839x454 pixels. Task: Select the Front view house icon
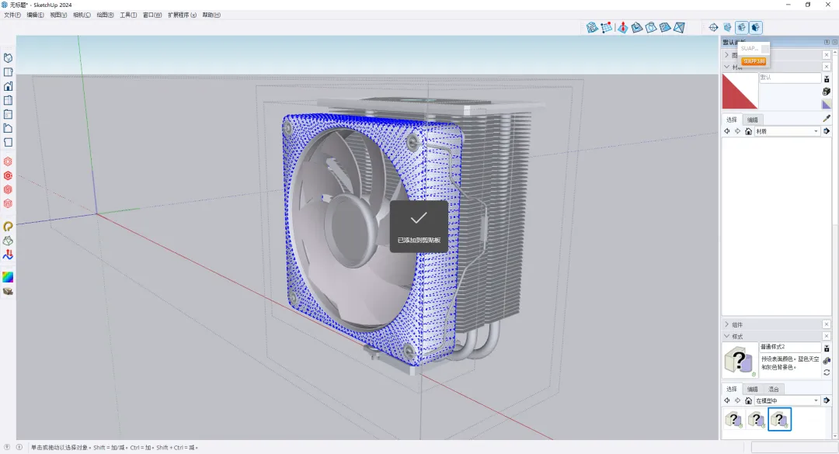pyautogui.click(x=8, y=86)
